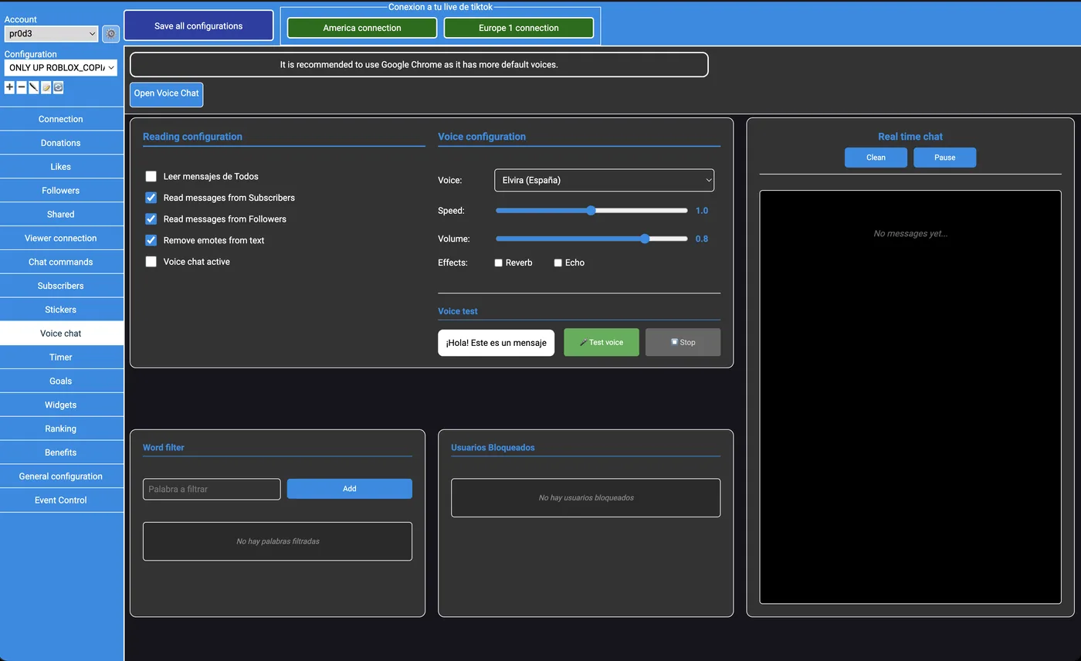
Task: Open the Account dropdown showing pr0d3
Action: pos(51,34)
